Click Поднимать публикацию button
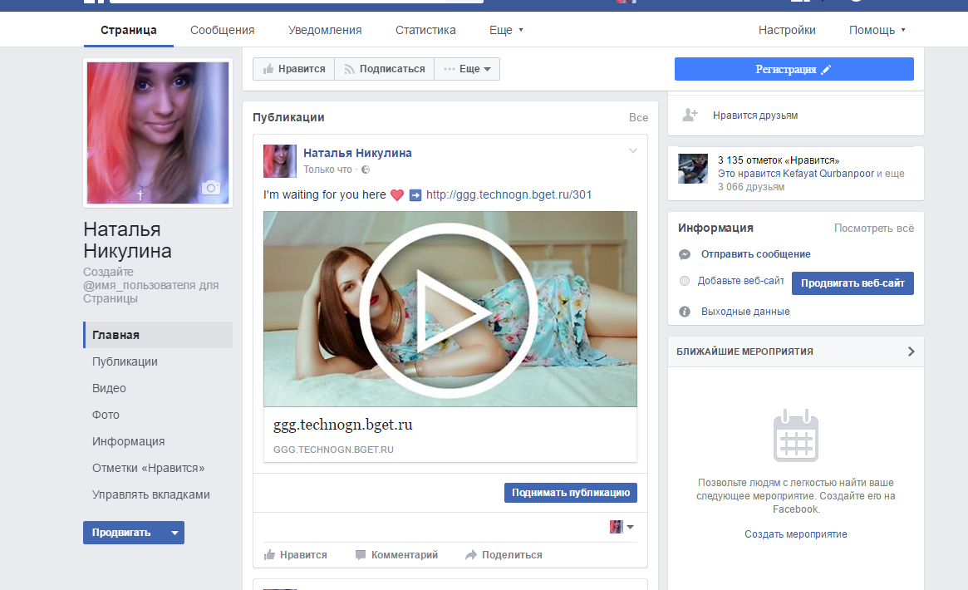968x590 pixels. (x=571, y=493)
